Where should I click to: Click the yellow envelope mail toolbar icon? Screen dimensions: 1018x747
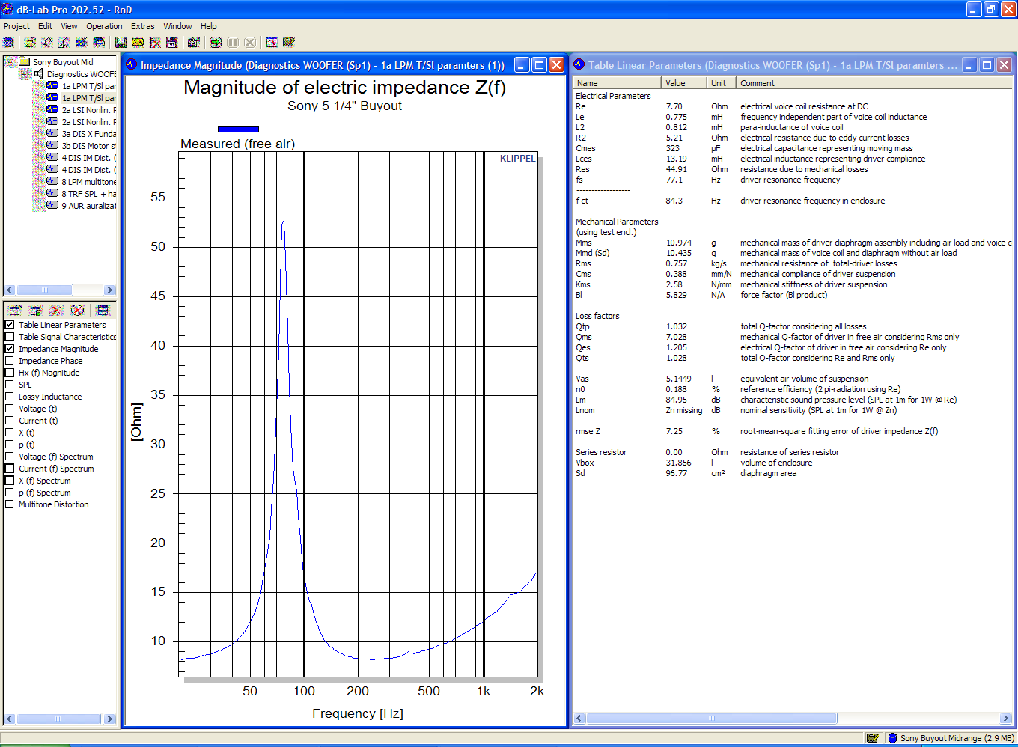click(138, 43)
